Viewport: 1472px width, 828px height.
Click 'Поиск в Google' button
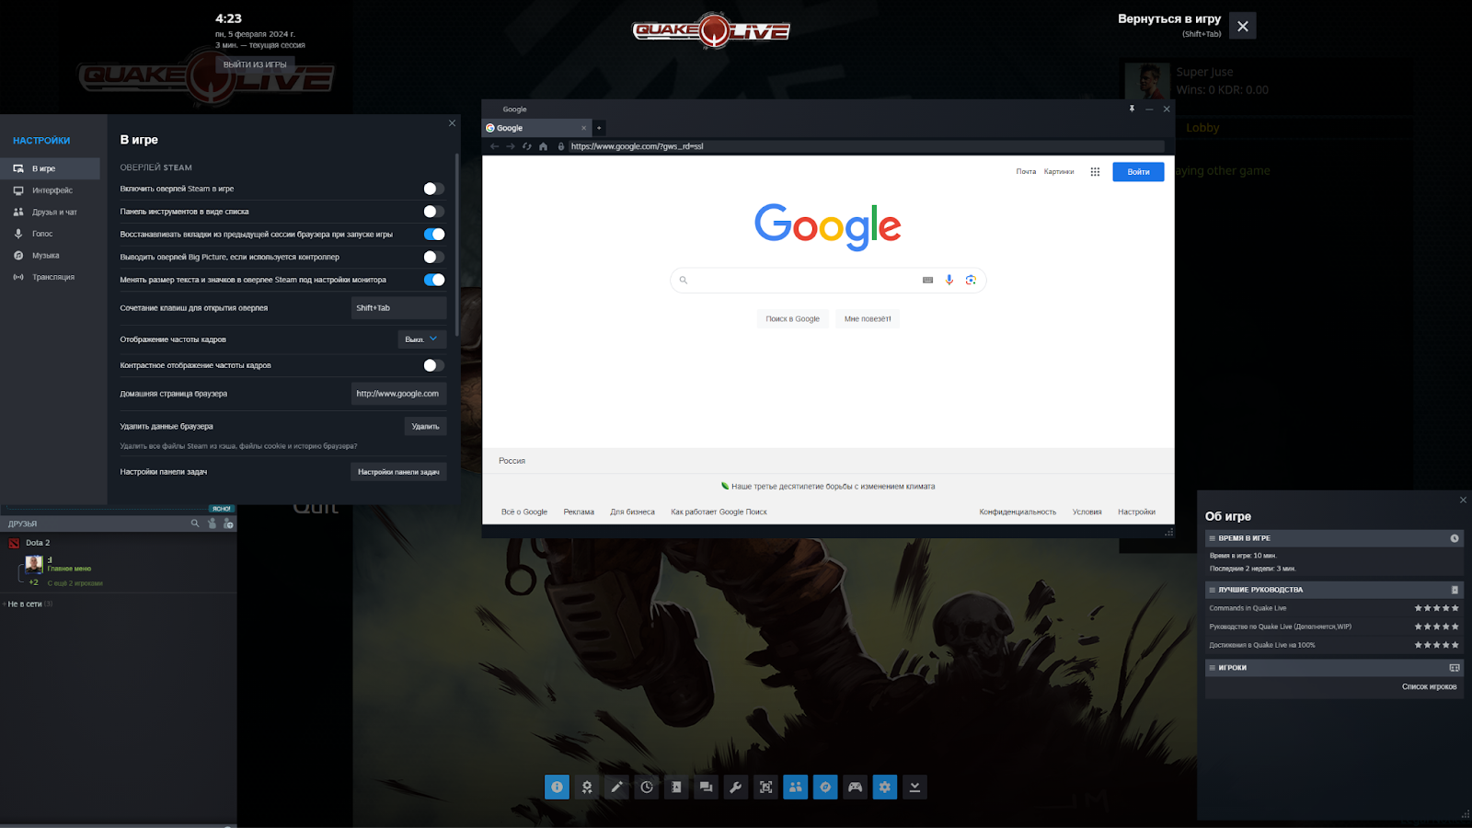click(x=792, y=319)
